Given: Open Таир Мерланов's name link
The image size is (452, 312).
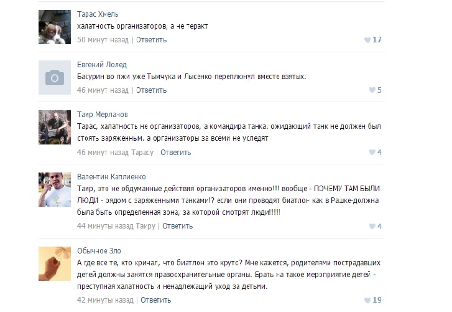Looking at the screenshot, I should (x=102, y=115).
